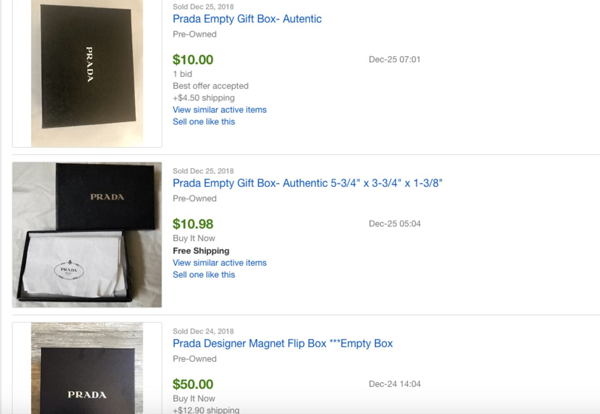Click the Dec-25 07:01 end time
This screenshot has width=600, height=414.
point(394,59)
